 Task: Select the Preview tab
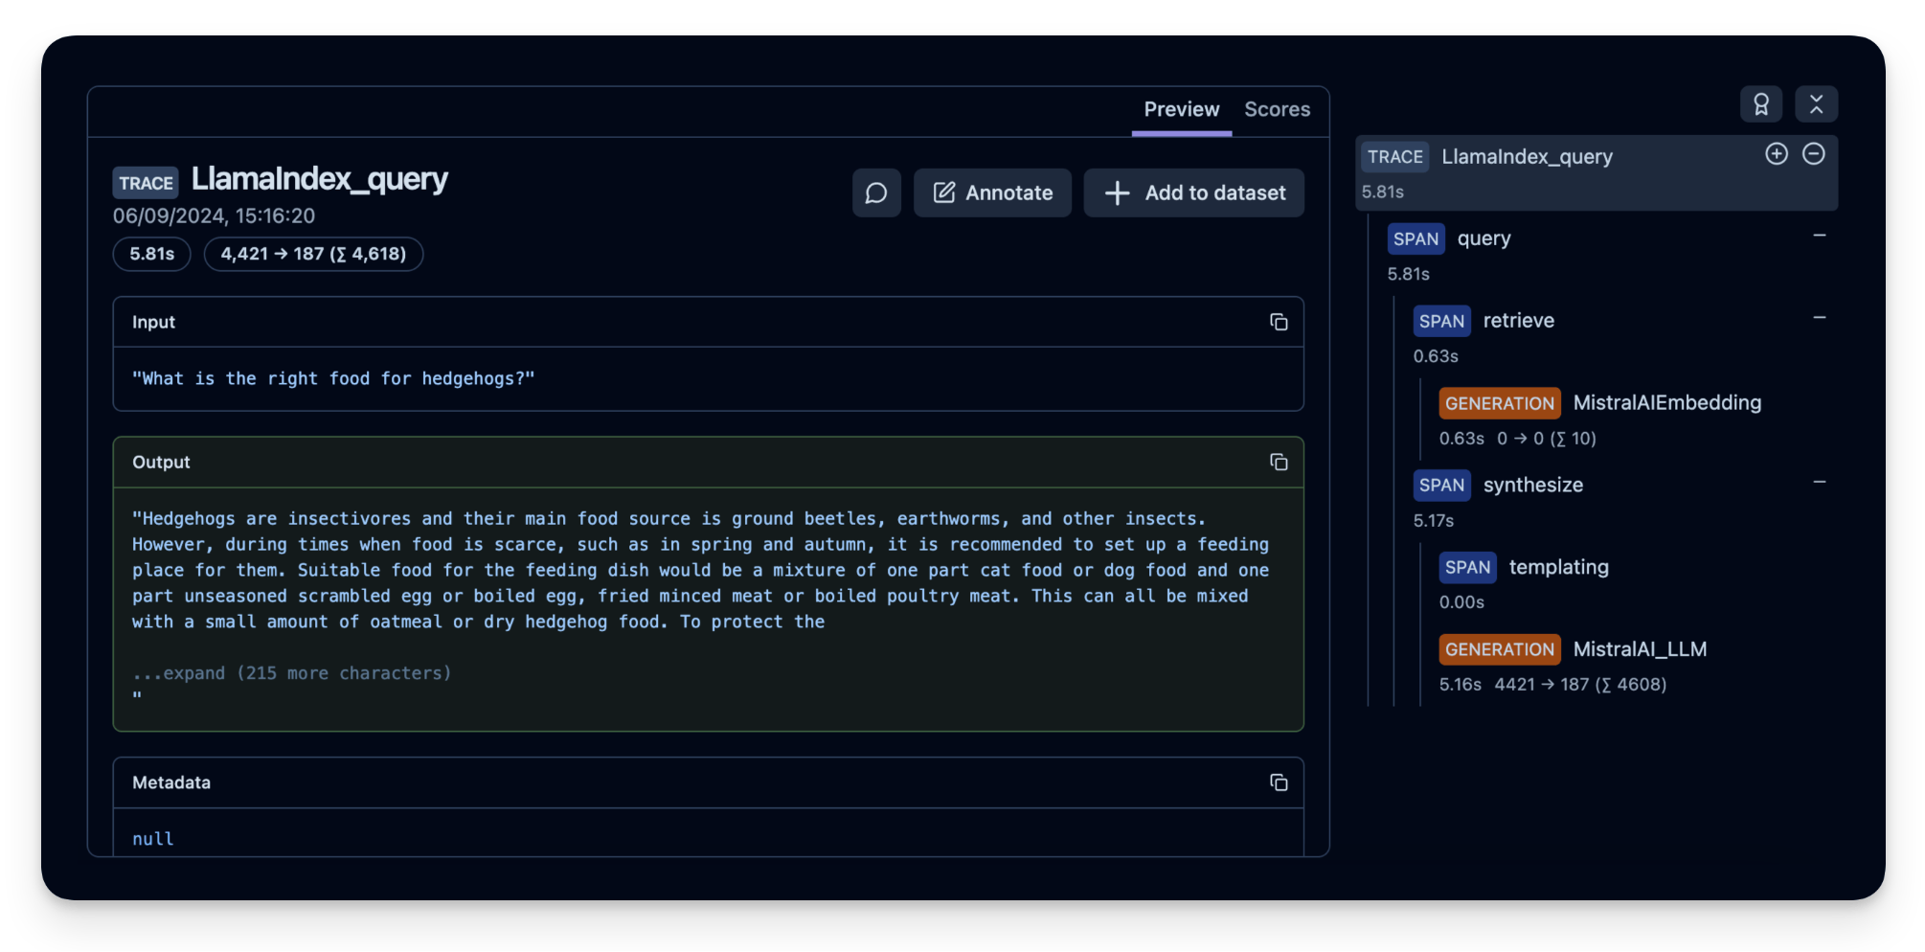point(1181,109)
